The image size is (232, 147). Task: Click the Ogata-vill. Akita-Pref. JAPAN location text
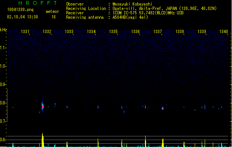165,8
